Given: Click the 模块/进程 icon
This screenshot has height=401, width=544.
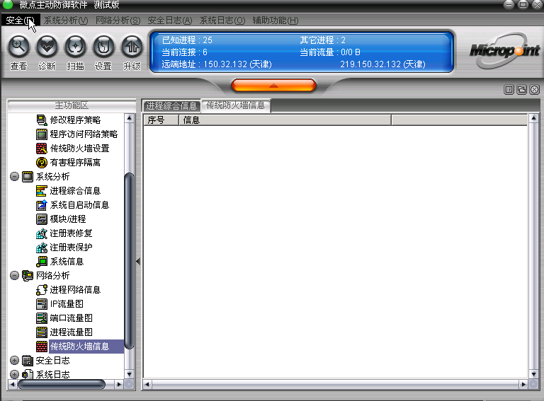Looking at the screenshot, I should click(x=42, y=219).
